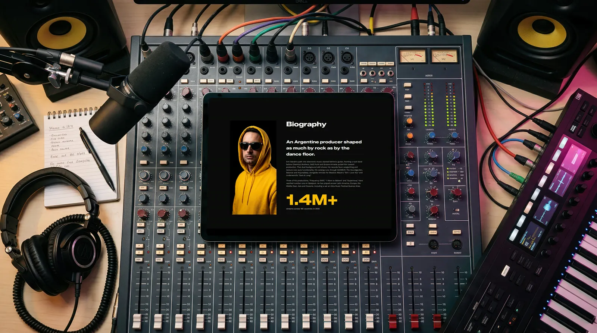Click the right analog VU meter

444,56
